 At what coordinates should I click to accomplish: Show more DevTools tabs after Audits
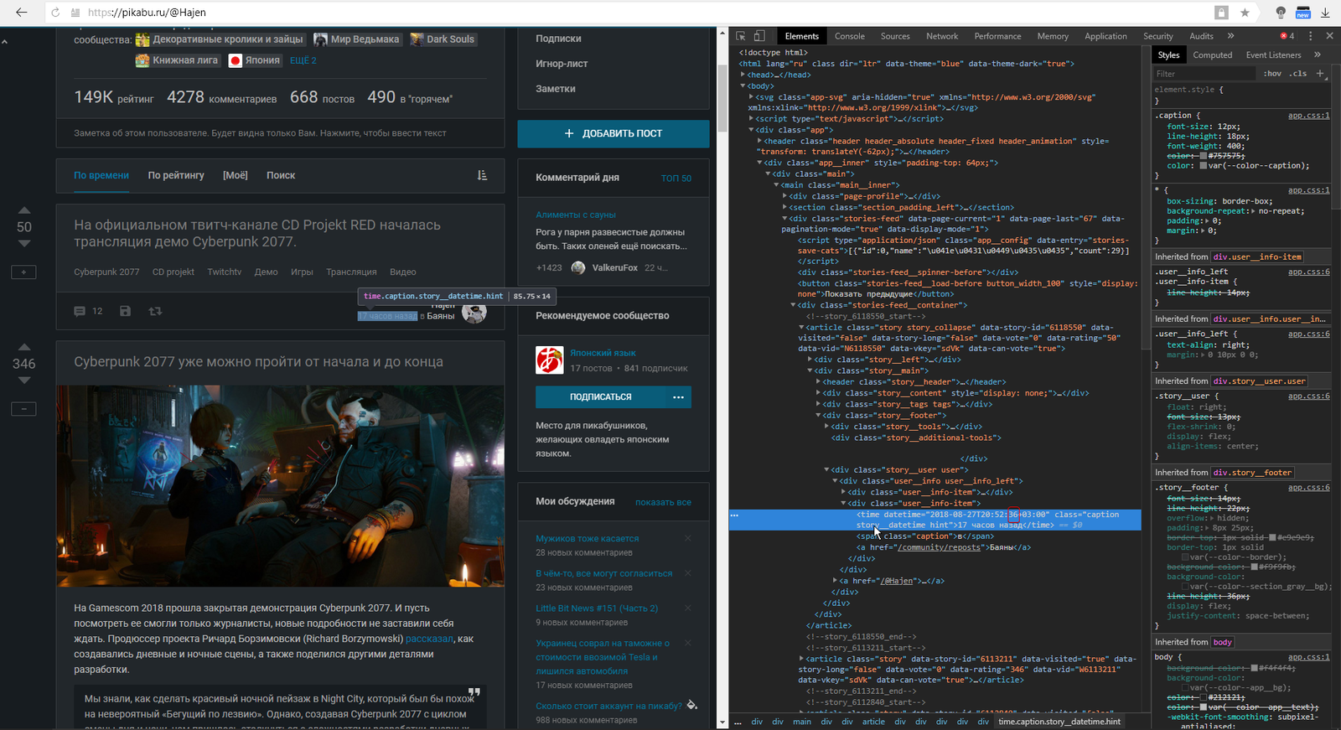point(1230,36)
